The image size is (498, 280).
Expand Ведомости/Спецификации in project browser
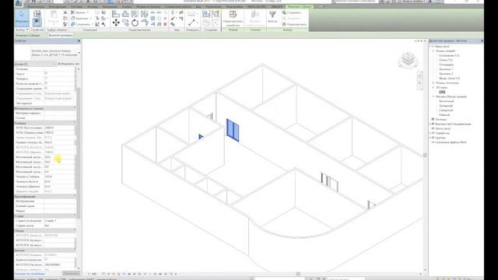(430, 124)
